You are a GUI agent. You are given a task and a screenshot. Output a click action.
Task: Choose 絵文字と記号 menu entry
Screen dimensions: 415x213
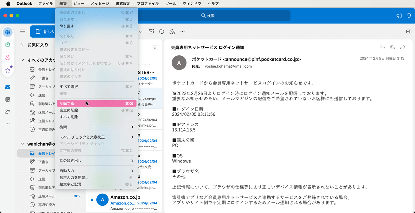[97, 184]
